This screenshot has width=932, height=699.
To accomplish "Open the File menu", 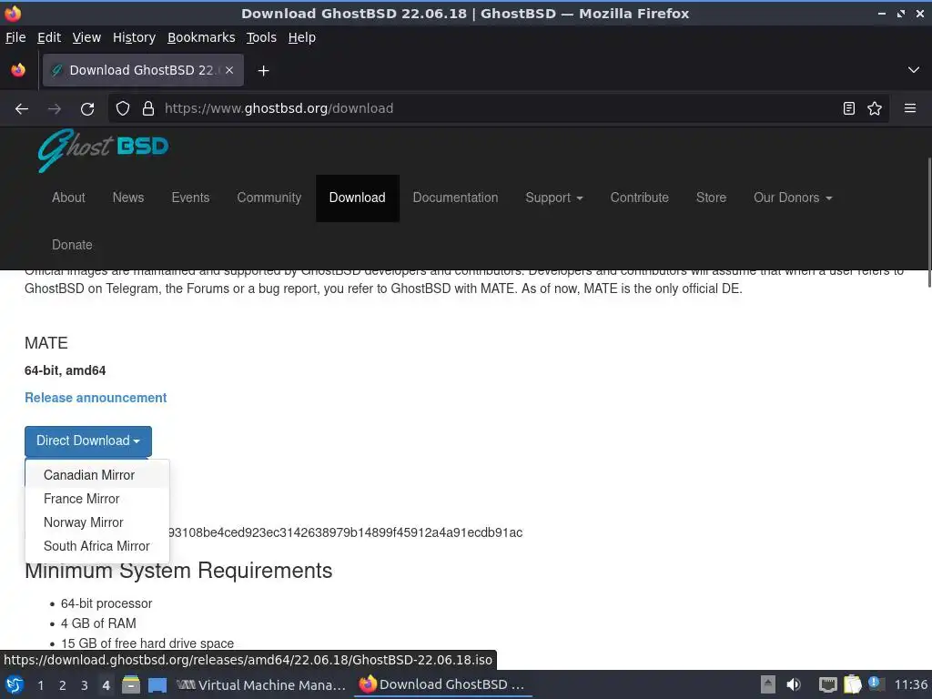I will point(15,37).
